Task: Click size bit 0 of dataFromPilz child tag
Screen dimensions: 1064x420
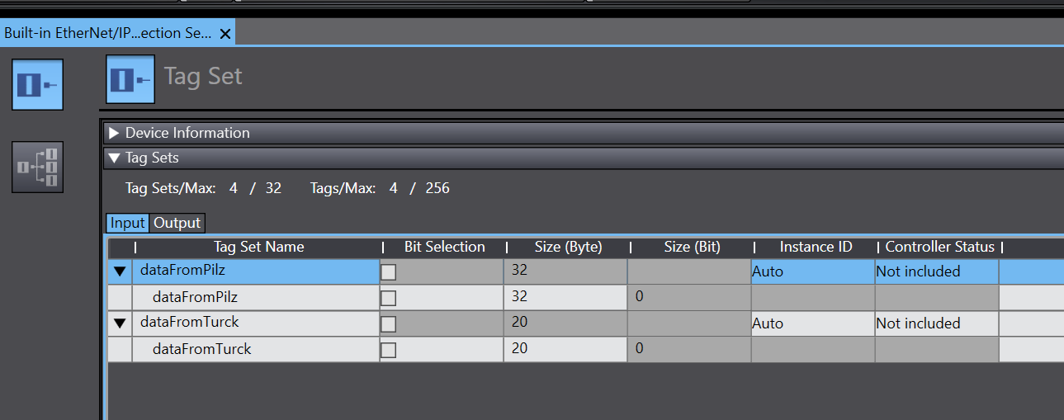Action: 689,297
